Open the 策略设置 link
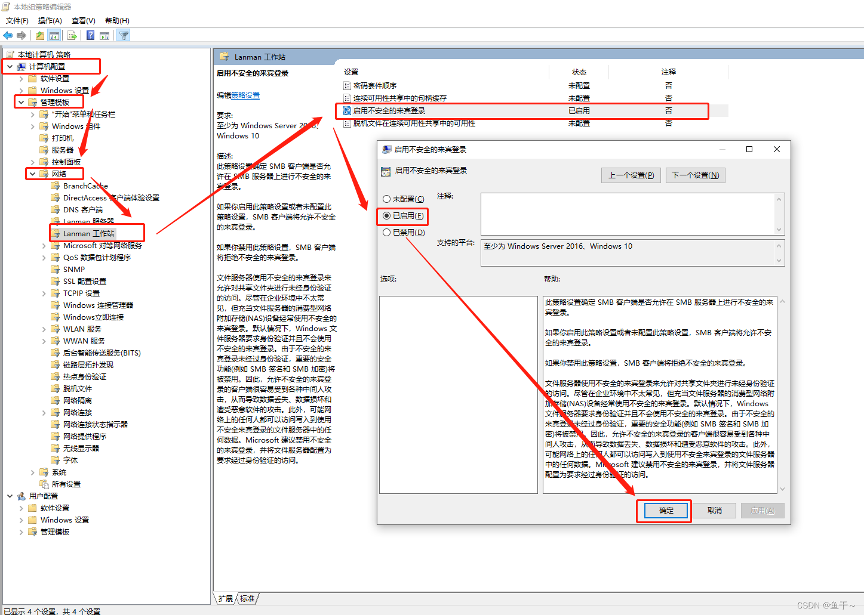This screenshot has width=864, height=615. 245,95
